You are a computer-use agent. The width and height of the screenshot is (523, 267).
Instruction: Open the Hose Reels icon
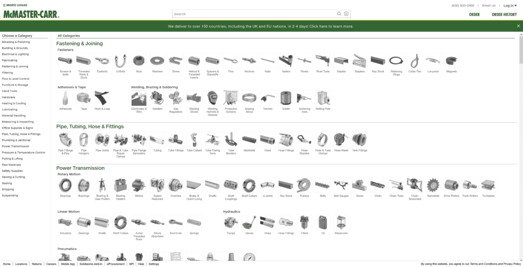[x=341, y=140]
